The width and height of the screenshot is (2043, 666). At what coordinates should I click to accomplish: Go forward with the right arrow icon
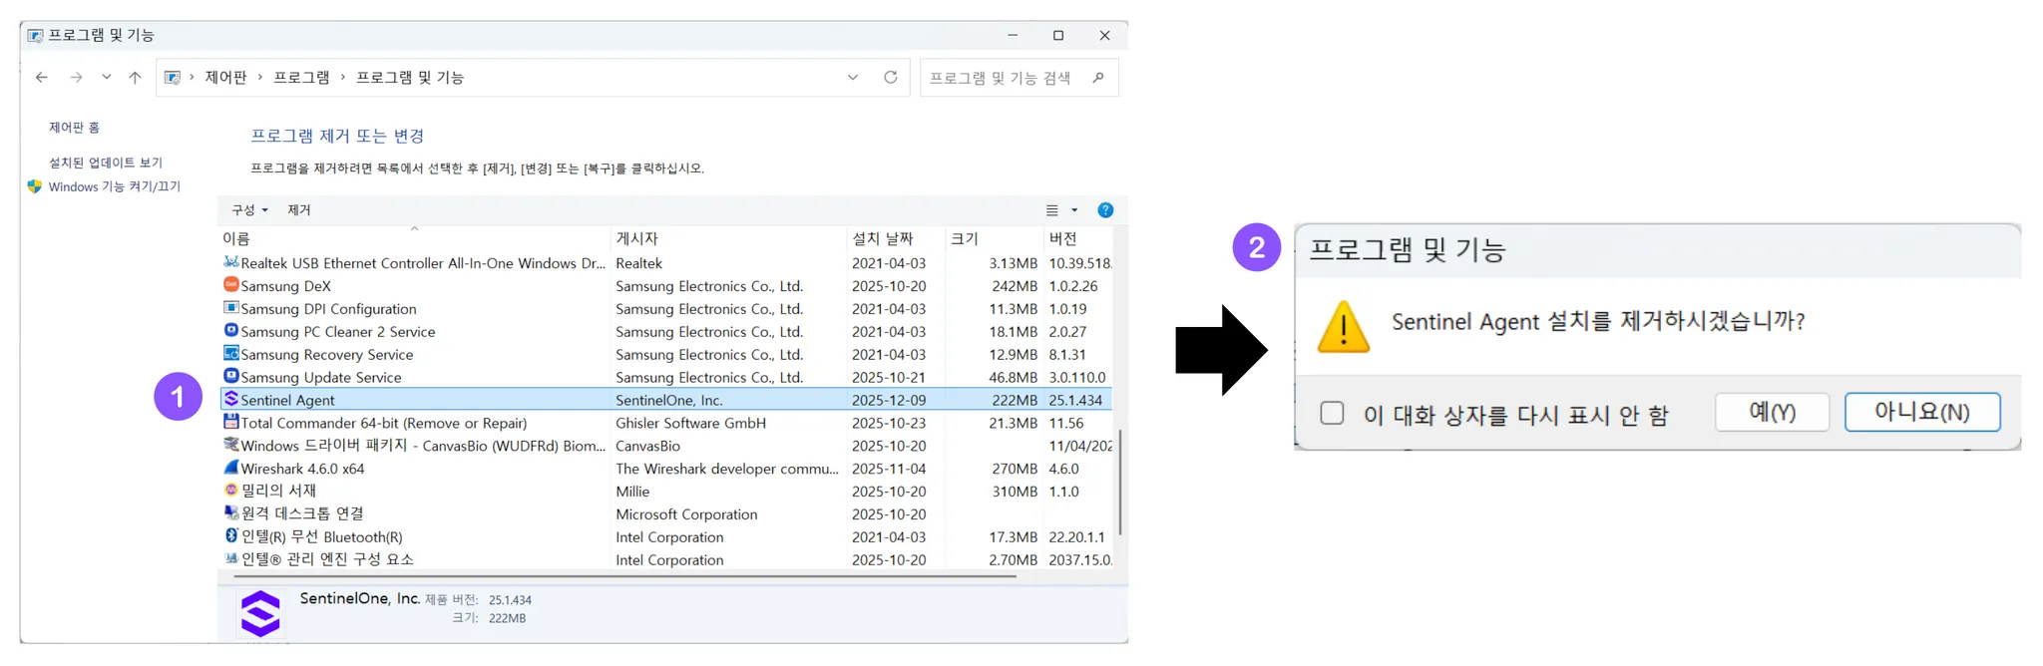pyautogui.click(x=76, y=77)
